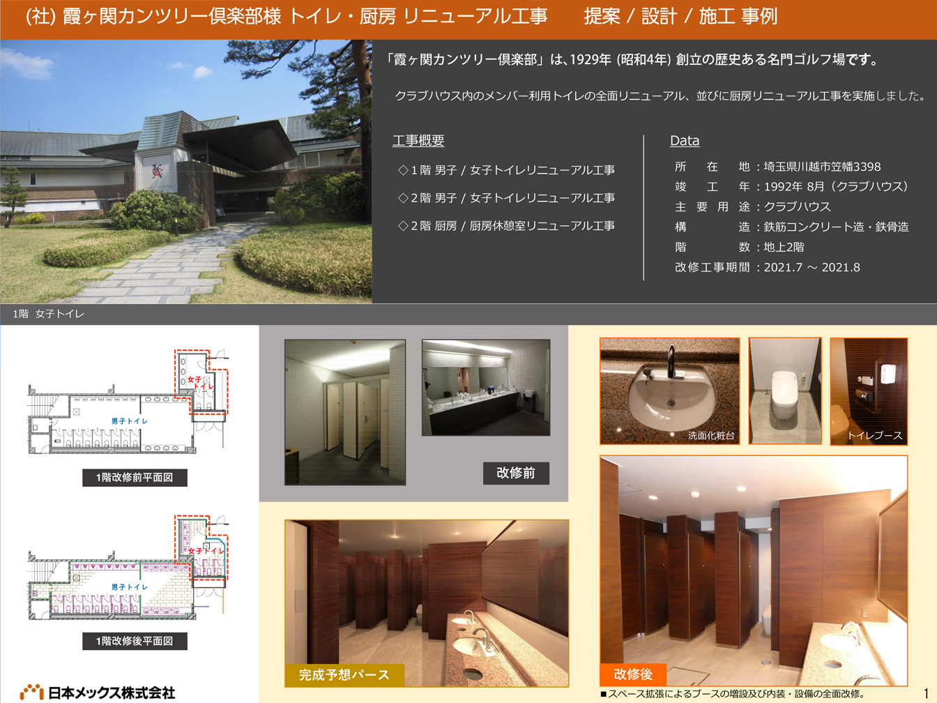Click the Data heading
Screen dimensions: 937x703
click(685, 141)
